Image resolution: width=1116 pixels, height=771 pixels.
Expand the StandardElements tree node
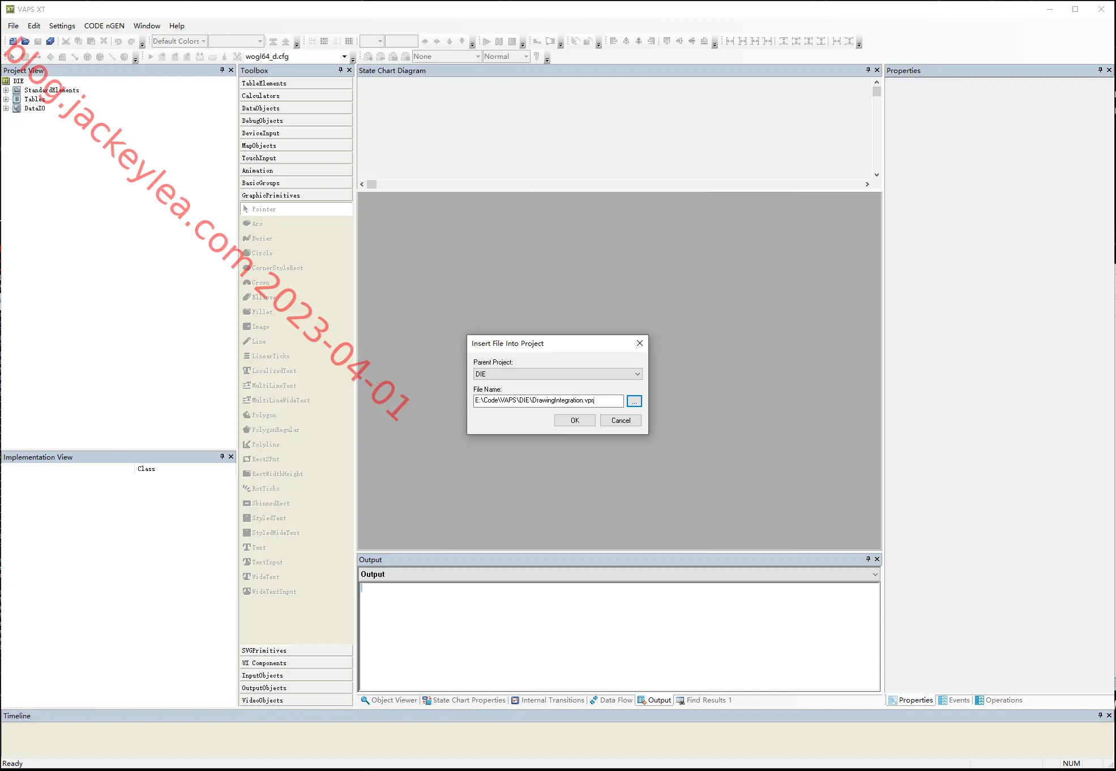tap(6, 90)
